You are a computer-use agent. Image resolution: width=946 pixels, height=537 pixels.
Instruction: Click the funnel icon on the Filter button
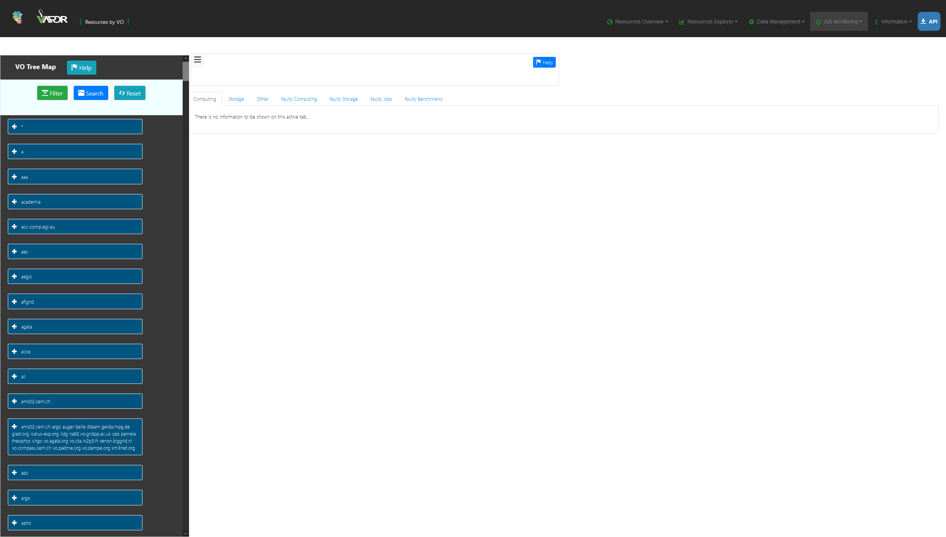46,93
